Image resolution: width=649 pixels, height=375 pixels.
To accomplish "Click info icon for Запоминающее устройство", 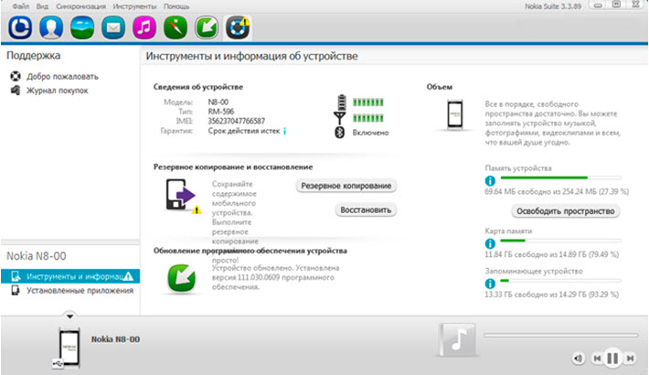I will (490, 284).
